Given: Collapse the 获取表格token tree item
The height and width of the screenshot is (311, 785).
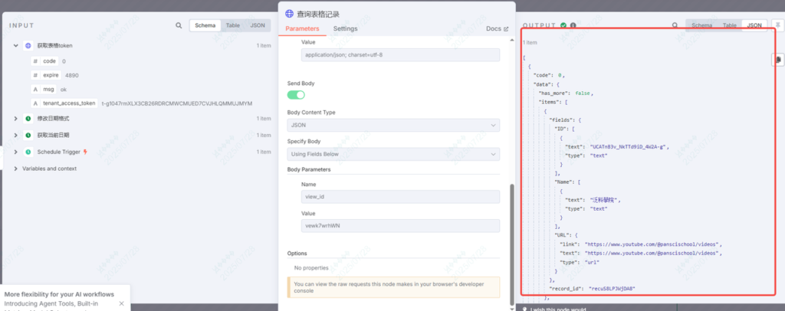Looking at the screenshot, I should tap(16, 46).
